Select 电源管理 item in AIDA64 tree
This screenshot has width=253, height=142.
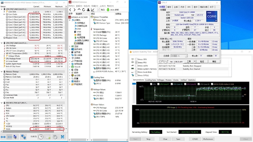[x=80, y=37]
